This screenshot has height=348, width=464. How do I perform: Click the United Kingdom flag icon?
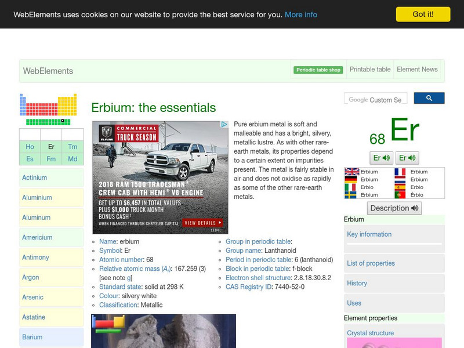351,172
